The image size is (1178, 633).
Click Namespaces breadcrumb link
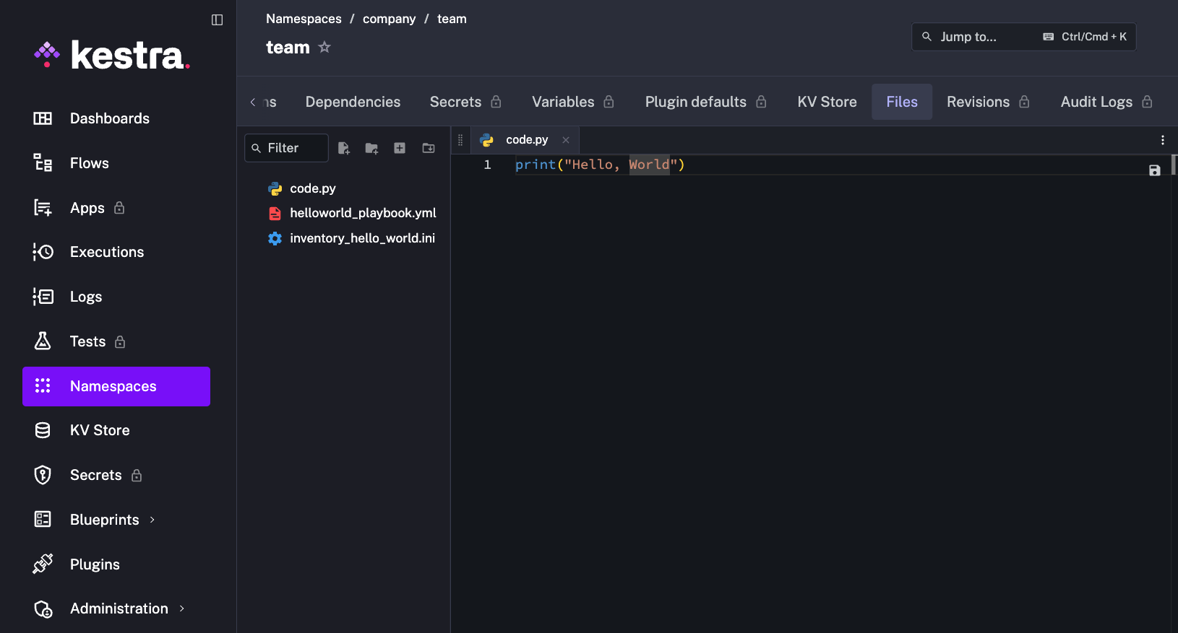[304, 19]
